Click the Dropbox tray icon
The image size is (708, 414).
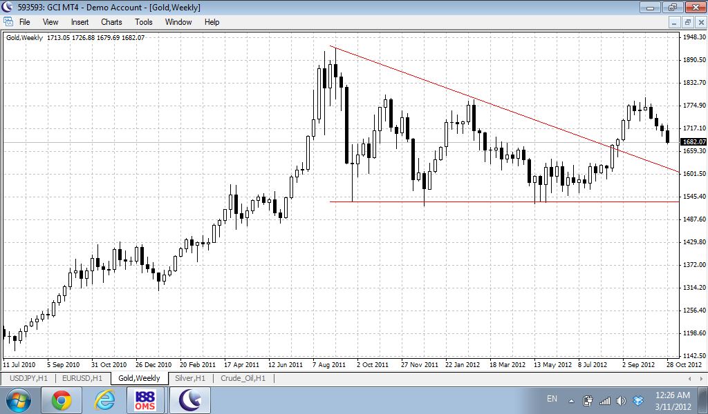(x=638, y=400)
